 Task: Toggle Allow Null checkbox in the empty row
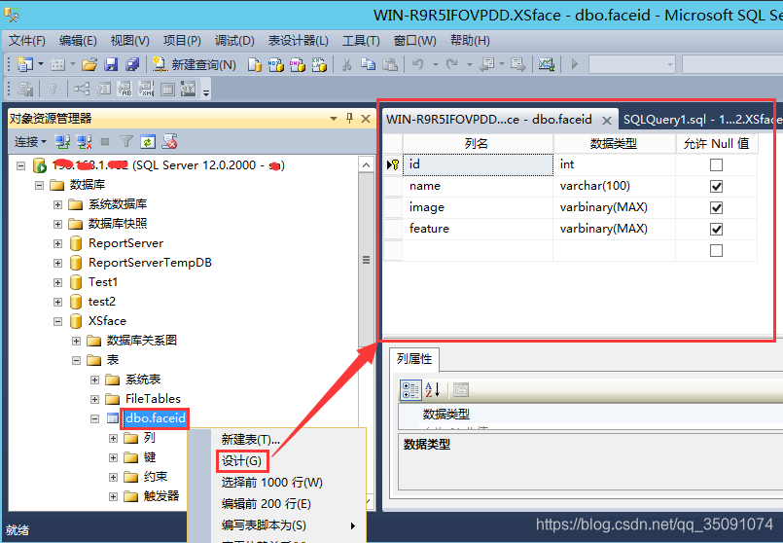(716, 251)
